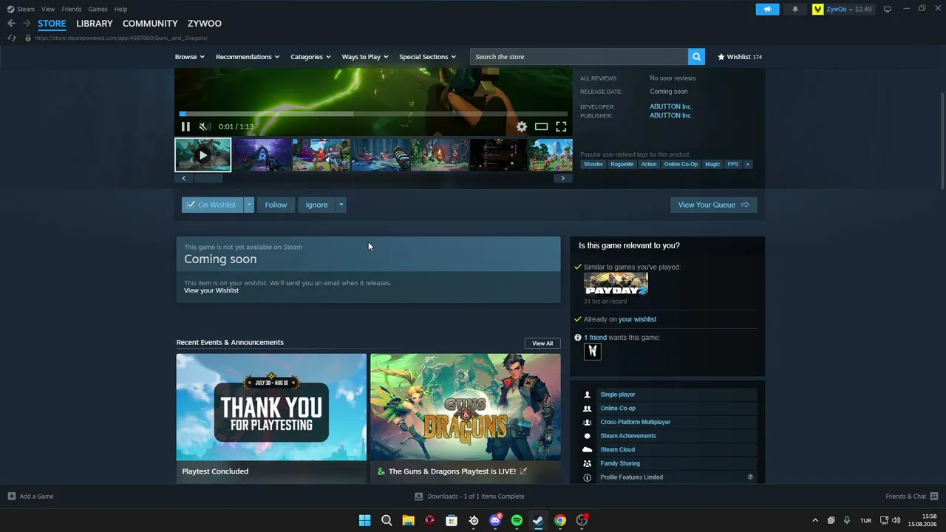Screen dimensions: 946x532
Task: Expand the Ignore options dropdown arrow
Action: 341,205
